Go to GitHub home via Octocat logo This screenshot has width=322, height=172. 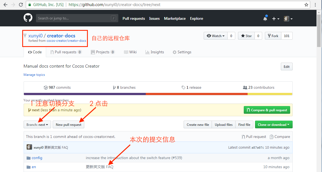point(28,18)
